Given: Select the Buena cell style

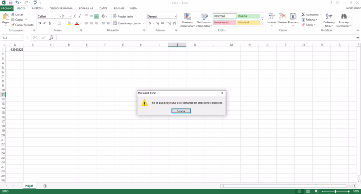Looking at the screenshot, I should (x=249, y=16).
